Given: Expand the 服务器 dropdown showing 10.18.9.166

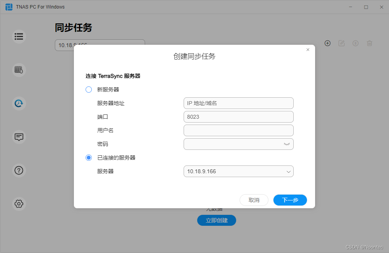Looking at the screenshot, I should pyautogui.click(x=238, y=171).
